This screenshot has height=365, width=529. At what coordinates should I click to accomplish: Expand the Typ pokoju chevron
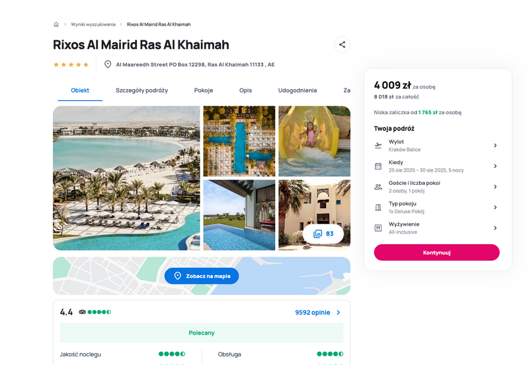click(x=495, y=207)
